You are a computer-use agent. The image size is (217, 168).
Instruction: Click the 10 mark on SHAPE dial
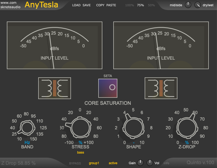pos(142,142)
